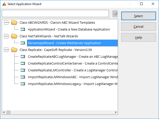The image size is (159, 119).
Task: Click the ApplicationWizard window icon
Action: pyautogui.click(x=23, y=29)
